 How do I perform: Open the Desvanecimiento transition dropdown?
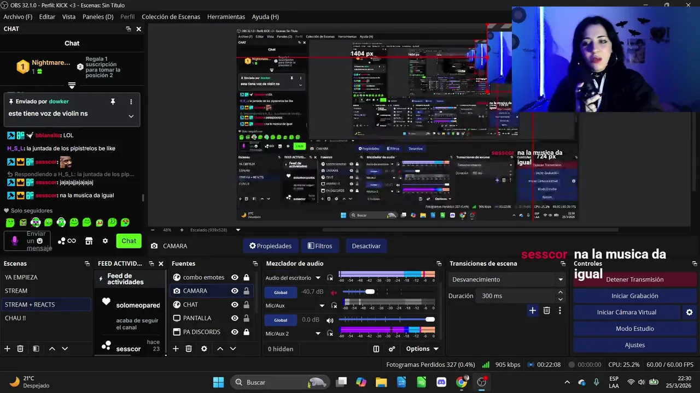coord(560,279)
